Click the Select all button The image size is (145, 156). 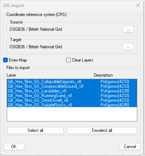(35, 130)
